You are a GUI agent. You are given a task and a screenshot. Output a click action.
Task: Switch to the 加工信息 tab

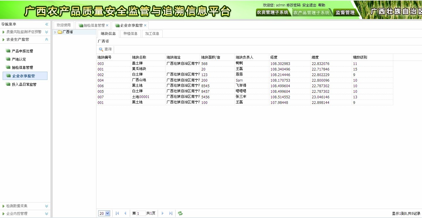pyautogui.click(x=152, y=34)
